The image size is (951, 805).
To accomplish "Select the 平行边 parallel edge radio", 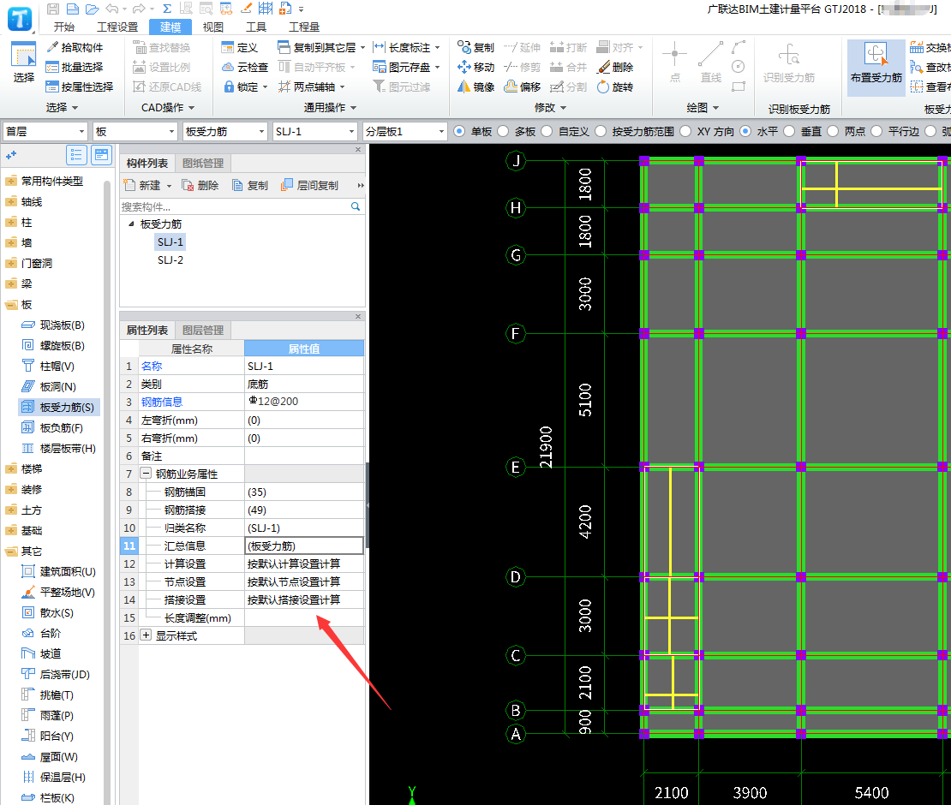I will click(876, 131).
